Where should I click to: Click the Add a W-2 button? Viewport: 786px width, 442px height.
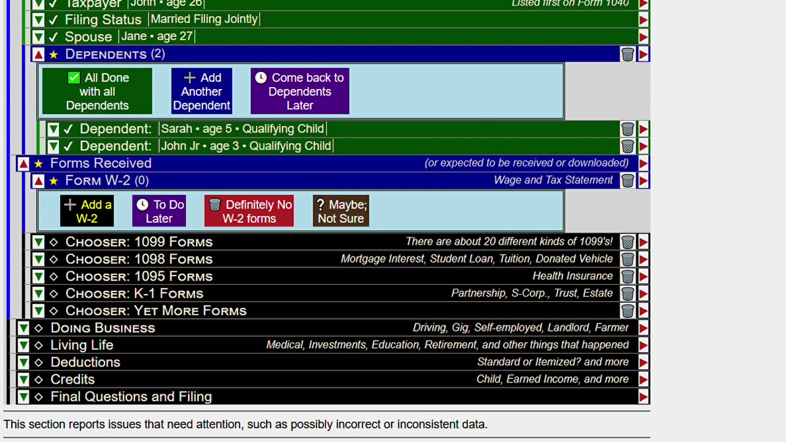click(87, 211)
